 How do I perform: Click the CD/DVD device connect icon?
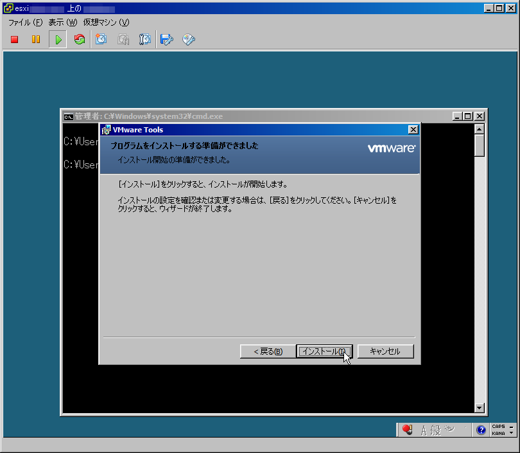(189, 39)
